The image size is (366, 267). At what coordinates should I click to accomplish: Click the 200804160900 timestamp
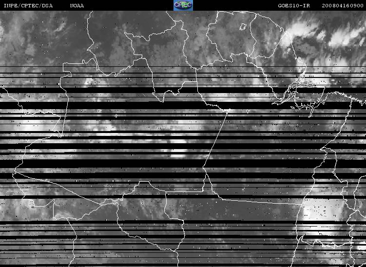[x=343, y=5]
